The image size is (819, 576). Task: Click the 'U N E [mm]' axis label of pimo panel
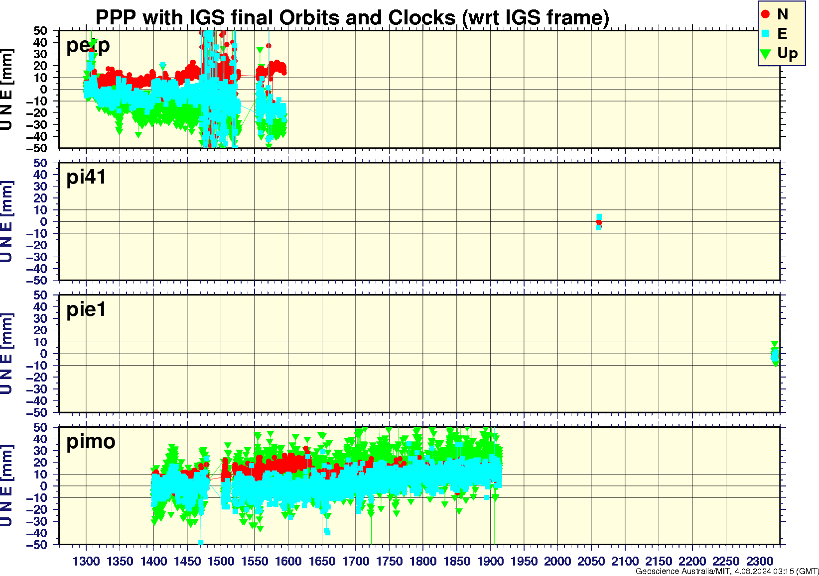click(6, 486)
